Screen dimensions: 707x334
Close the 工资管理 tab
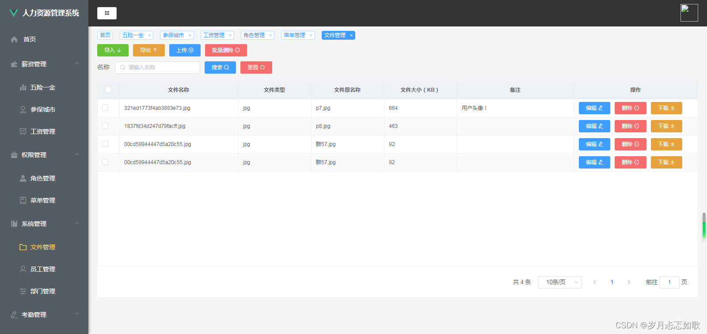[230, 35]
